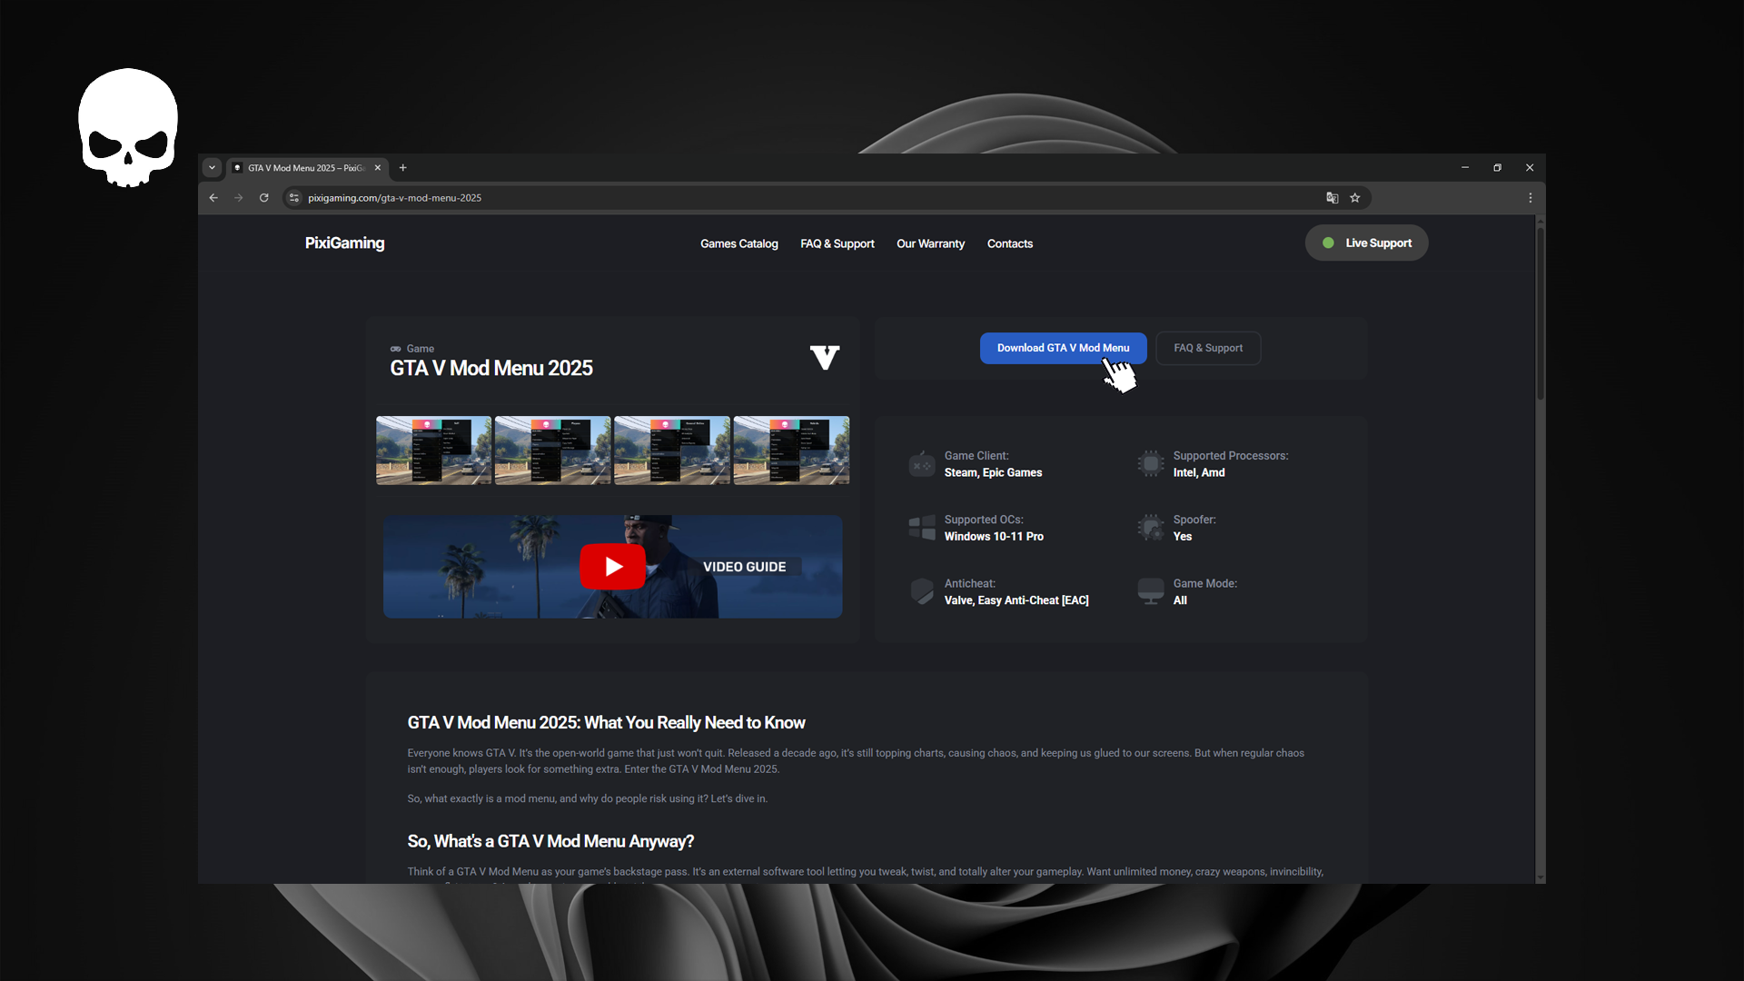Minimize the browser window
This screenshot has width=1744, height=981.
coord(1465,168)
